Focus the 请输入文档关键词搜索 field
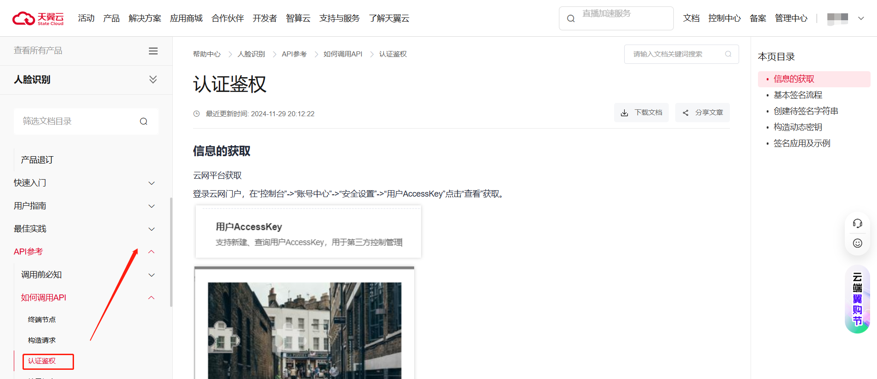This screenshot has height=379, width=877. pyautogui.click(x=681, y=54)
